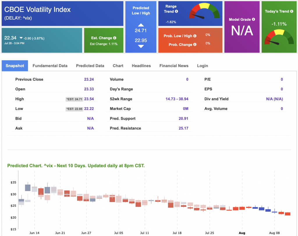This screenshot has height=236, width=298.
Task: Click the price change down triangle
Action: click(21, 38)
